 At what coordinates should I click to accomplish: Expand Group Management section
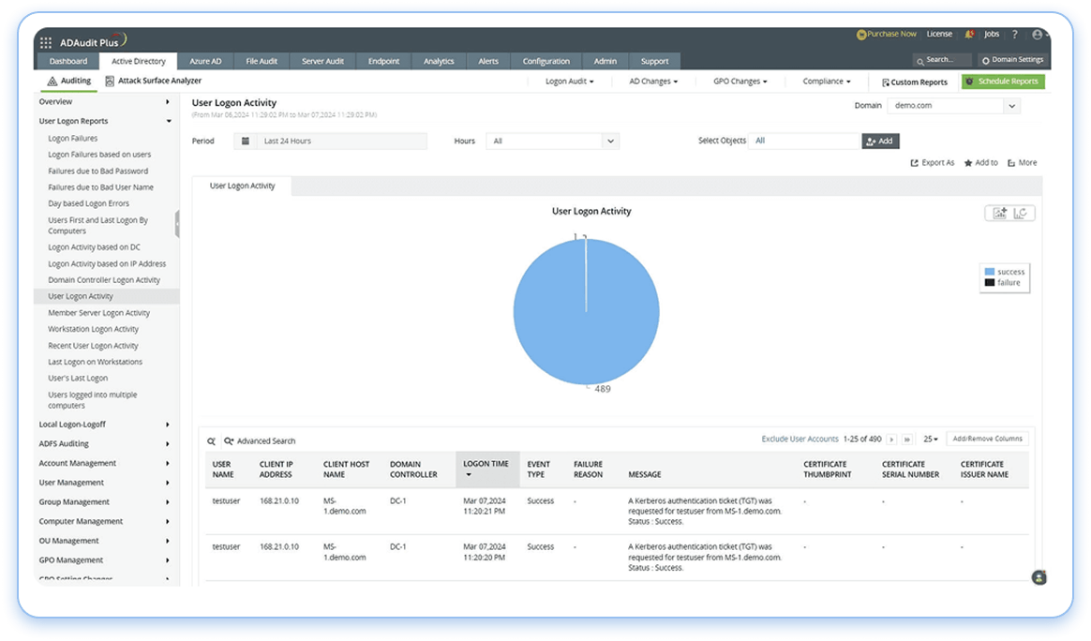coord(168,502)
